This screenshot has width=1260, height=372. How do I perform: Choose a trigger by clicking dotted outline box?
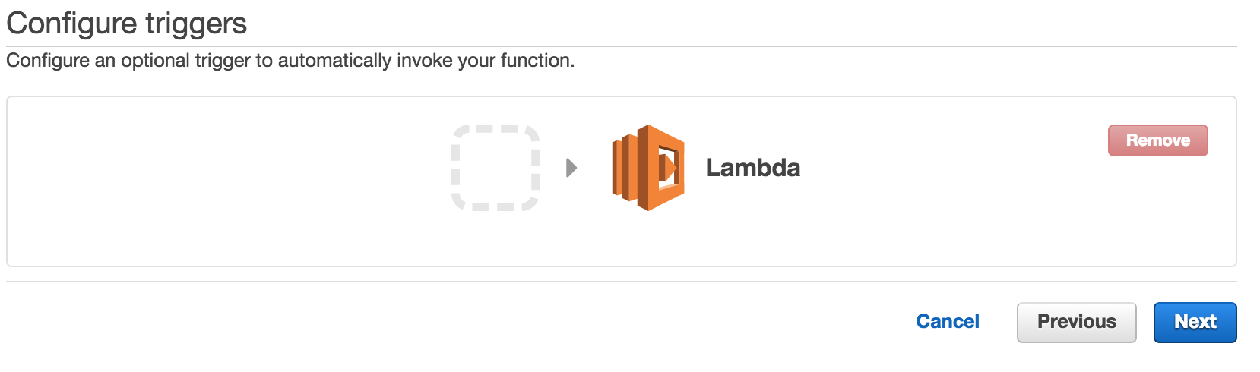(x=495, y=168)
